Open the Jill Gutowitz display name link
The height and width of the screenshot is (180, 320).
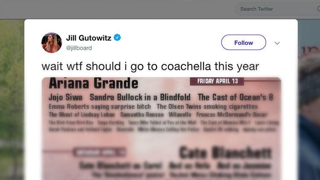(89, 38)
